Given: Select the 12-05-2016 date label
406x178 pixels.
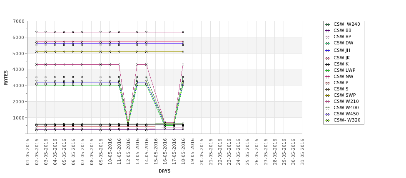Looking at the screenshot, I should 128,152.
